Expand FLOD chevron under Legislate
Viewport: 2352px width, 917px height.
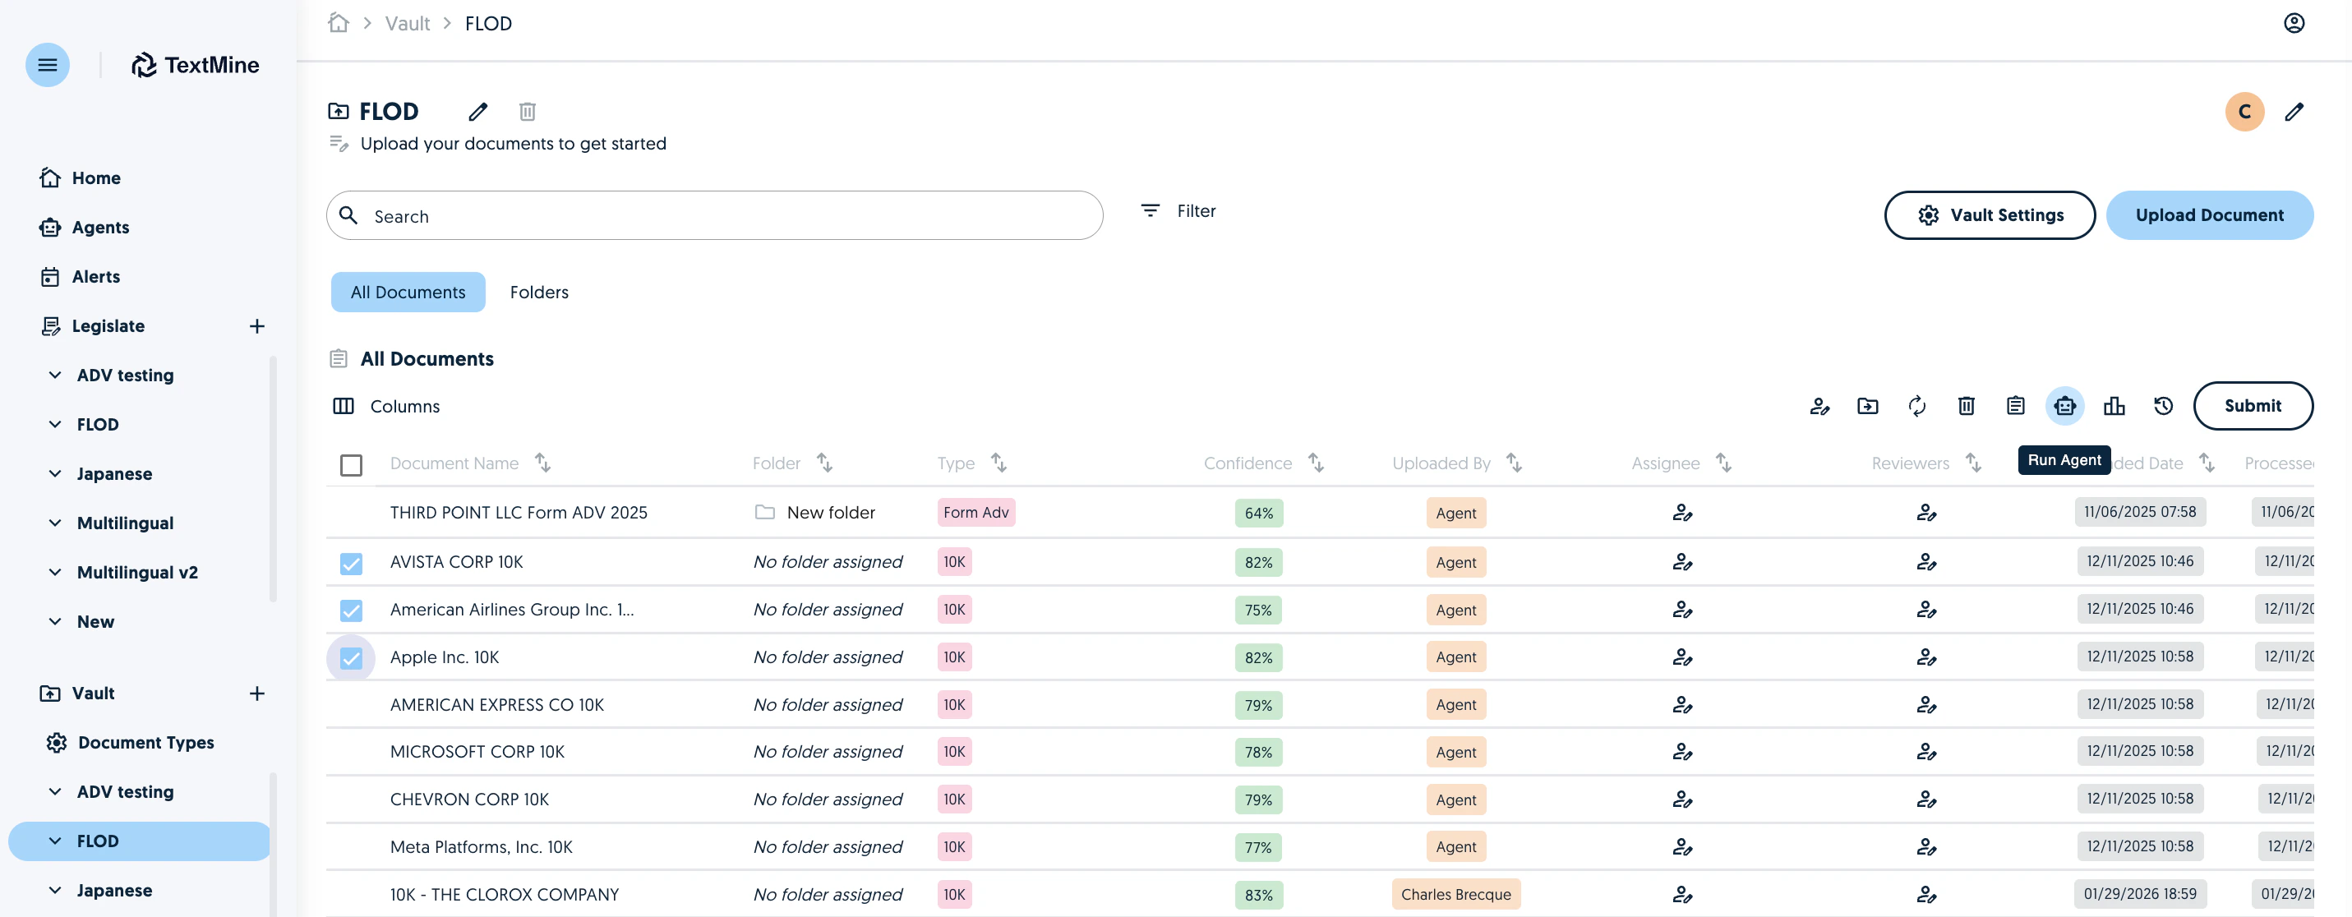(56, 424)
